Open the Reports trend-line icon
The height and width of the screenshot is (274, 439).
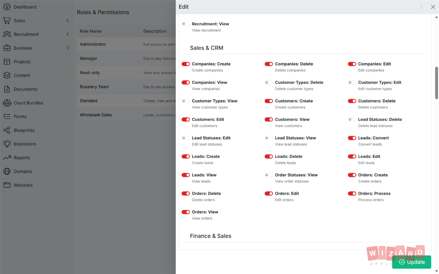coord(7,158)
